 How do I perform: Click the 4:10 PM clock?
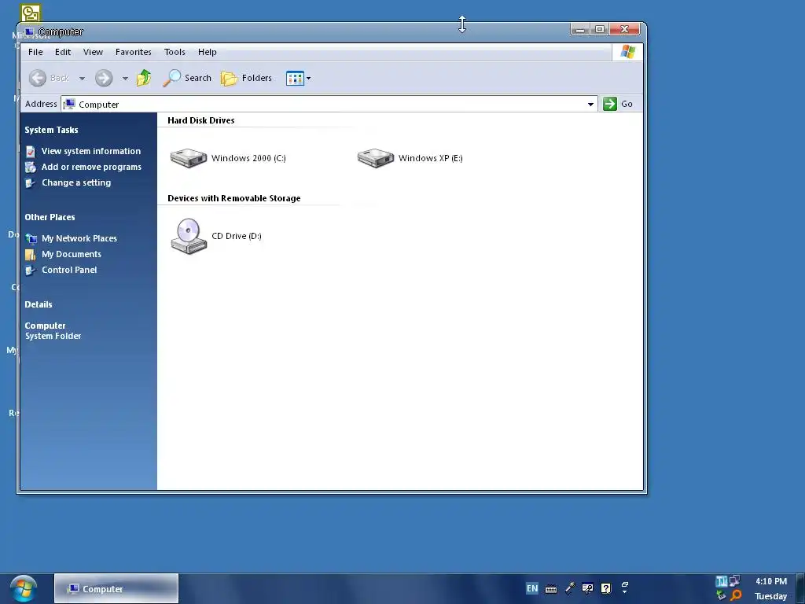pyautogui.click(x=771, y=581)
